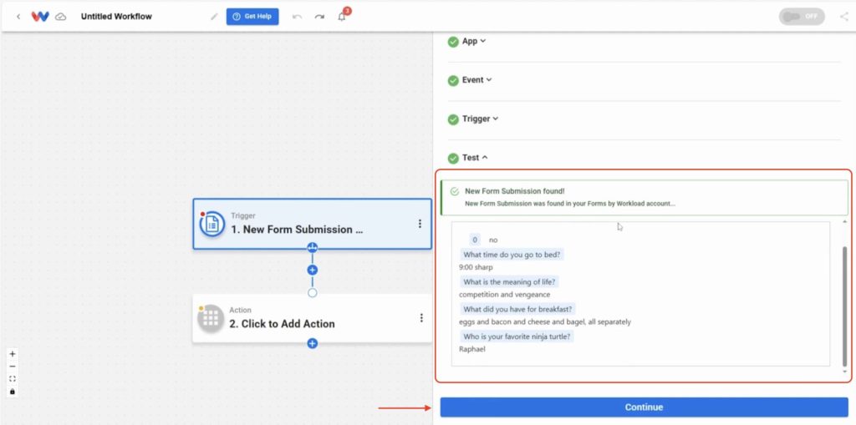Expand the App section
The width and height of the screenshot is (856, 425).
click(x=474, y=41)
